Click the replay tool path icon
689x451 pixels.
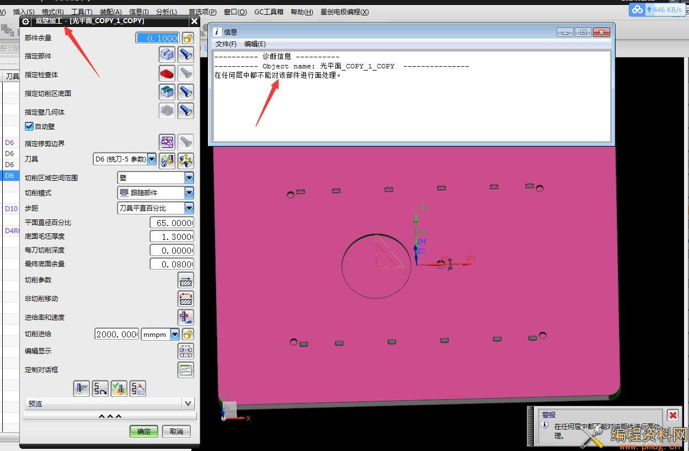[x=100, y=389]
